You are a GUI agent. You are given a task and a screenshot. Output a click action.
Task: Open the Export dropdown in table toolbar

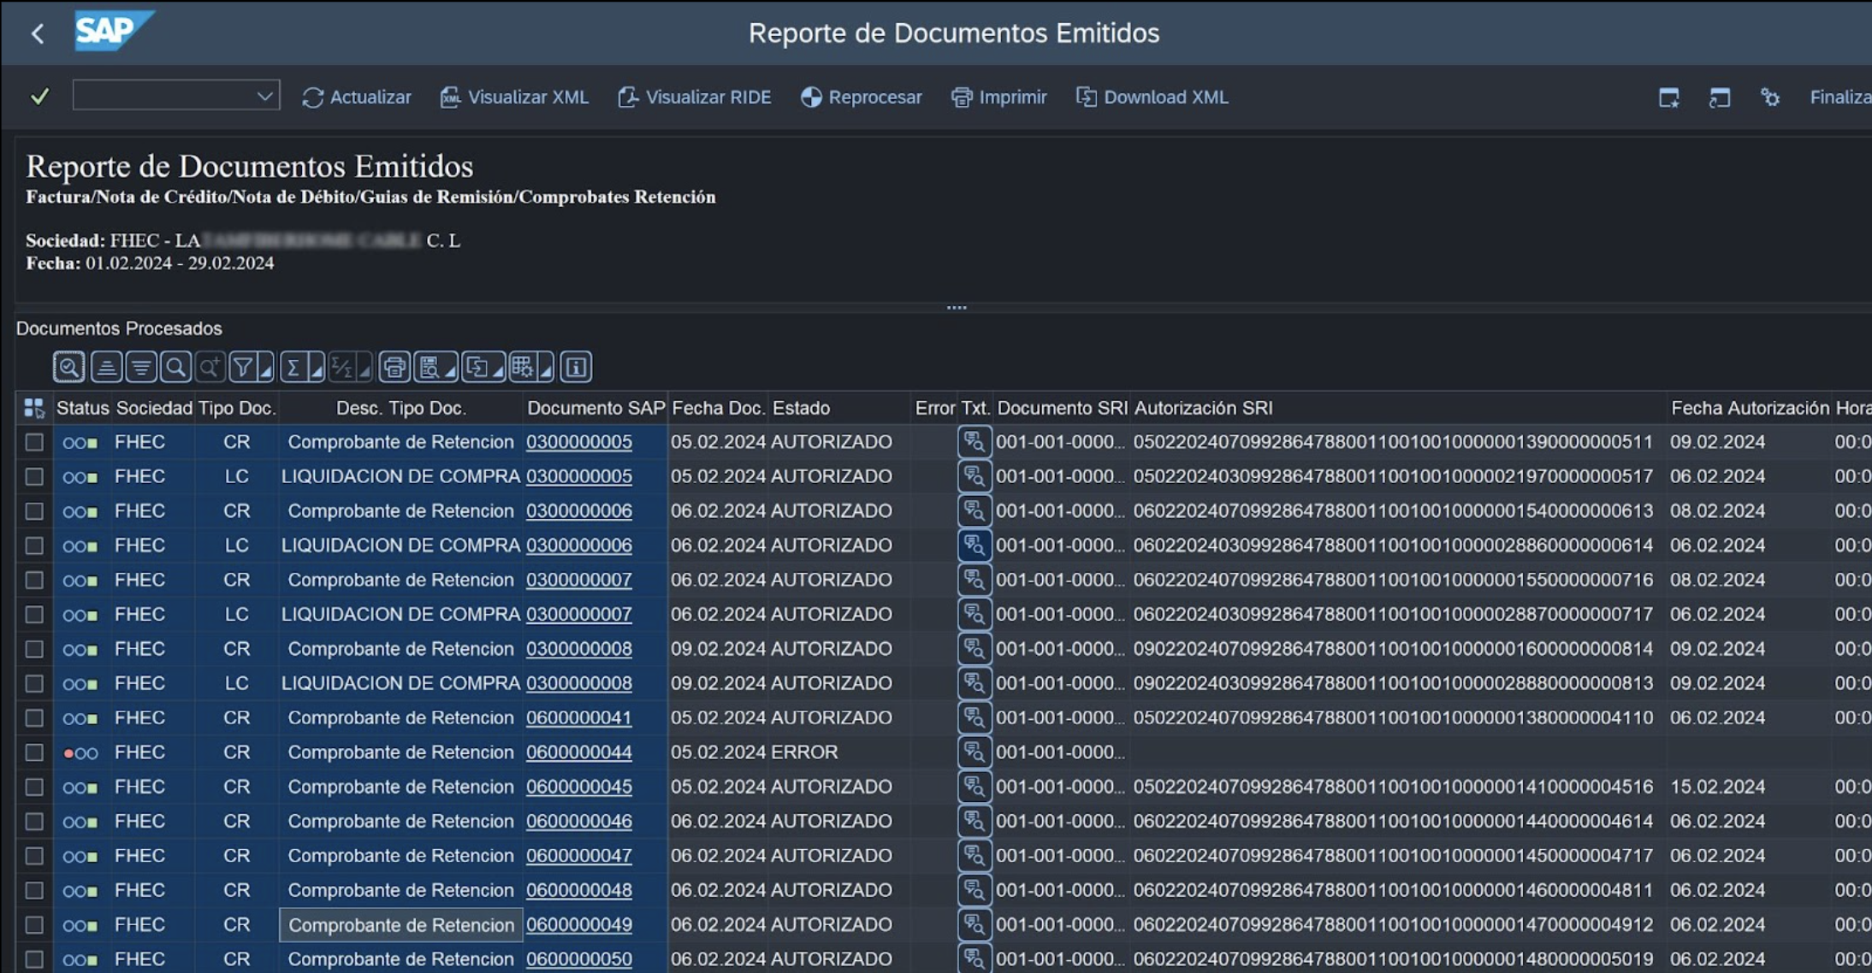(483, 368)
